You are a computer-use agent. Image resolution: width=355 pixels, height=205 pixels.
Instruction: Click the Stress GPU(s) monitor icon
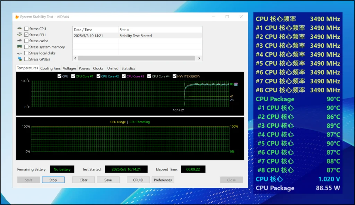point(20,59)
